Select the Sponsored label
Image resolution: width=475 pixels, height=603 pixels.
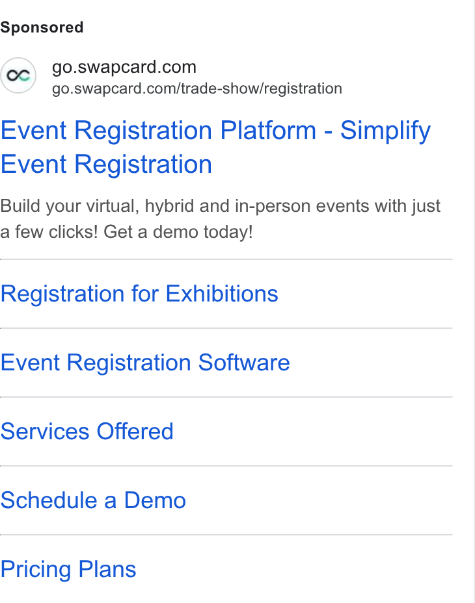point(42,27)
